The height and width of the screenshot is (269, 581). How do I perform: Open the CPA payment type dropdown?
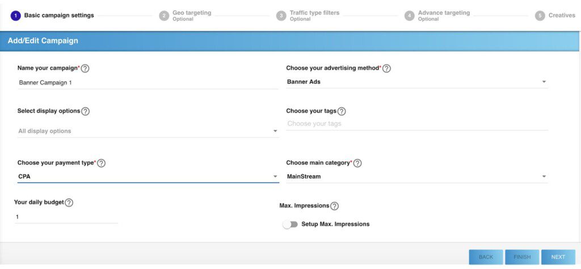click(x=148, y=177)
